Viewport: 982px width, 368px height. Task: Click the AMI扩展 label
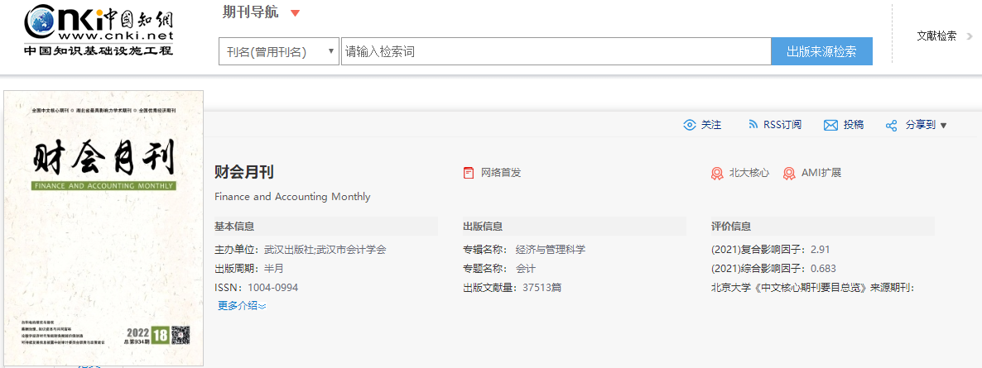tap(823, 173)
